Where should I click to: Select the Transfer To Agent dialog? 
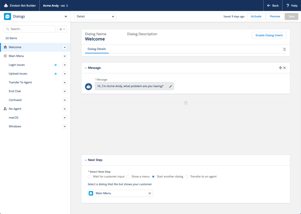[x=20, y=82]
